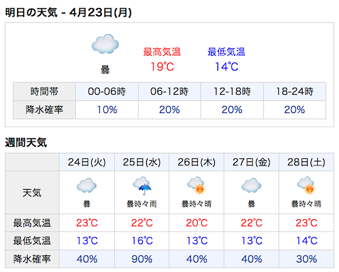Click the 18-24時 time slot header

point(295,91)
